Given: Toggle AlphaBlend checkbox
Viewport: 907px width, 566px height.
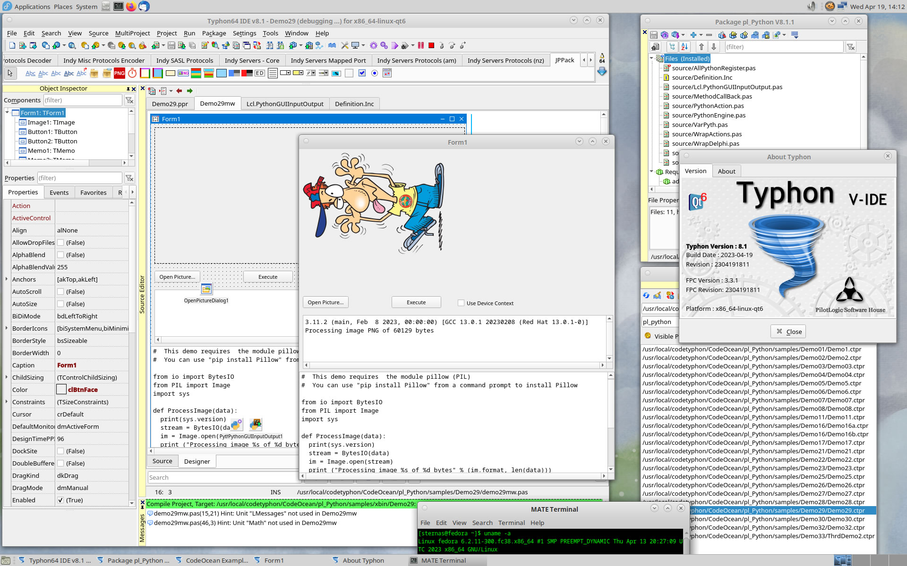Looking at the screenshot, I should coord(60,255).
